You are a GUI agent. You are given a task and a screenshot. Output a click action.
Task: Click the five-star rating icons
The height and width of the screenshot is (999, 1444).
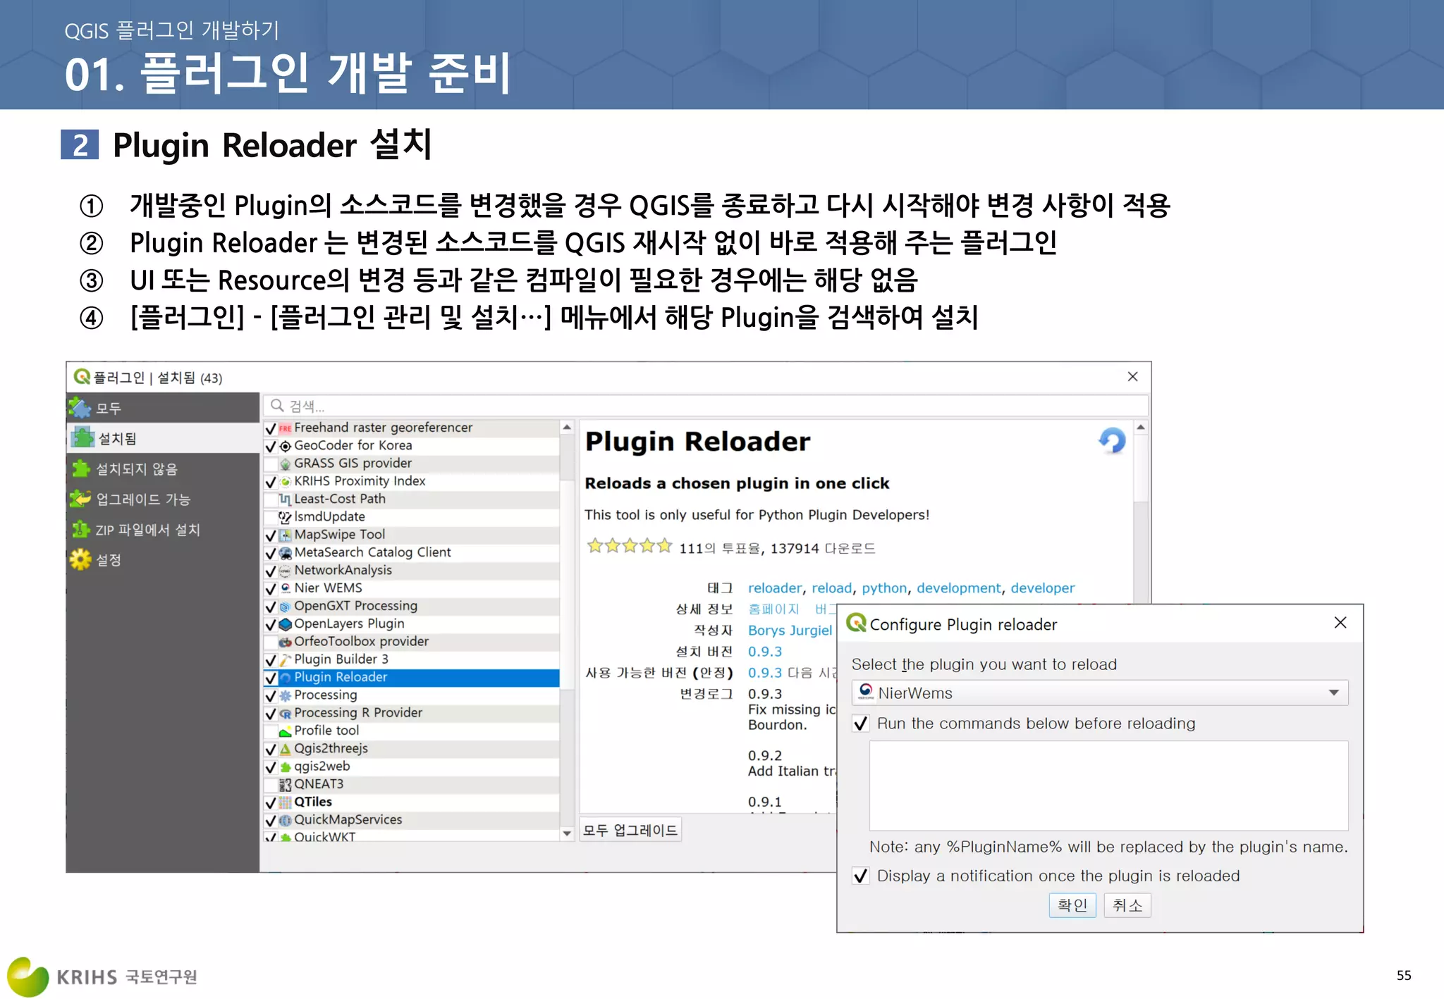point(630,547)
